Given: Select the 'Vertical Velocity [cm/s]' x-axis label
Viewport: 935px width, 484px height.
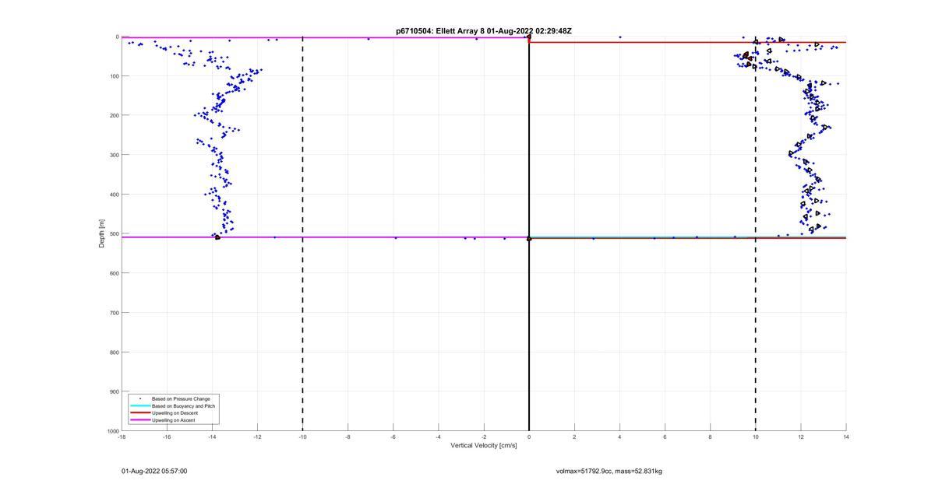Looking at the screenshot, I should pos(484,446).
